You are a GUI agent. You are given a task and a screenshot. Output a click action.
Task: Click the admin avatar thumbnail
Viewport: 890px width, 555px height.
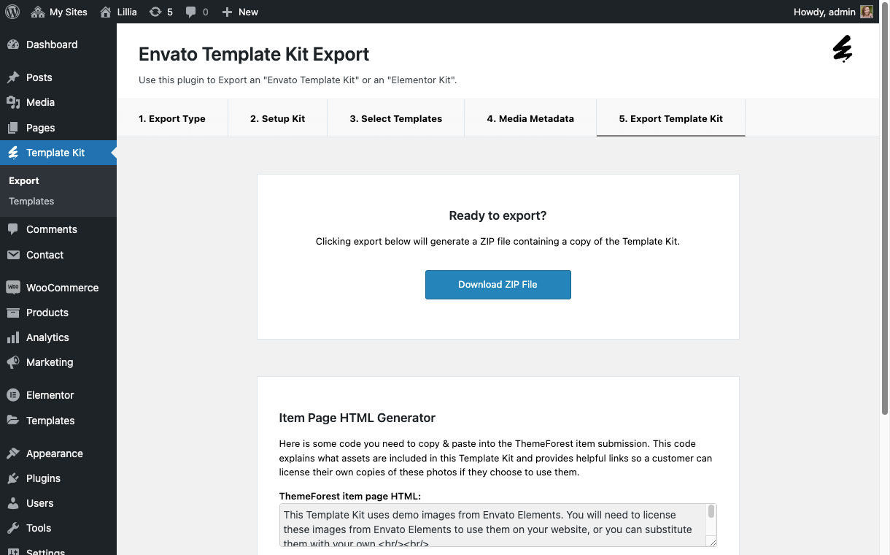click(867, 12)
